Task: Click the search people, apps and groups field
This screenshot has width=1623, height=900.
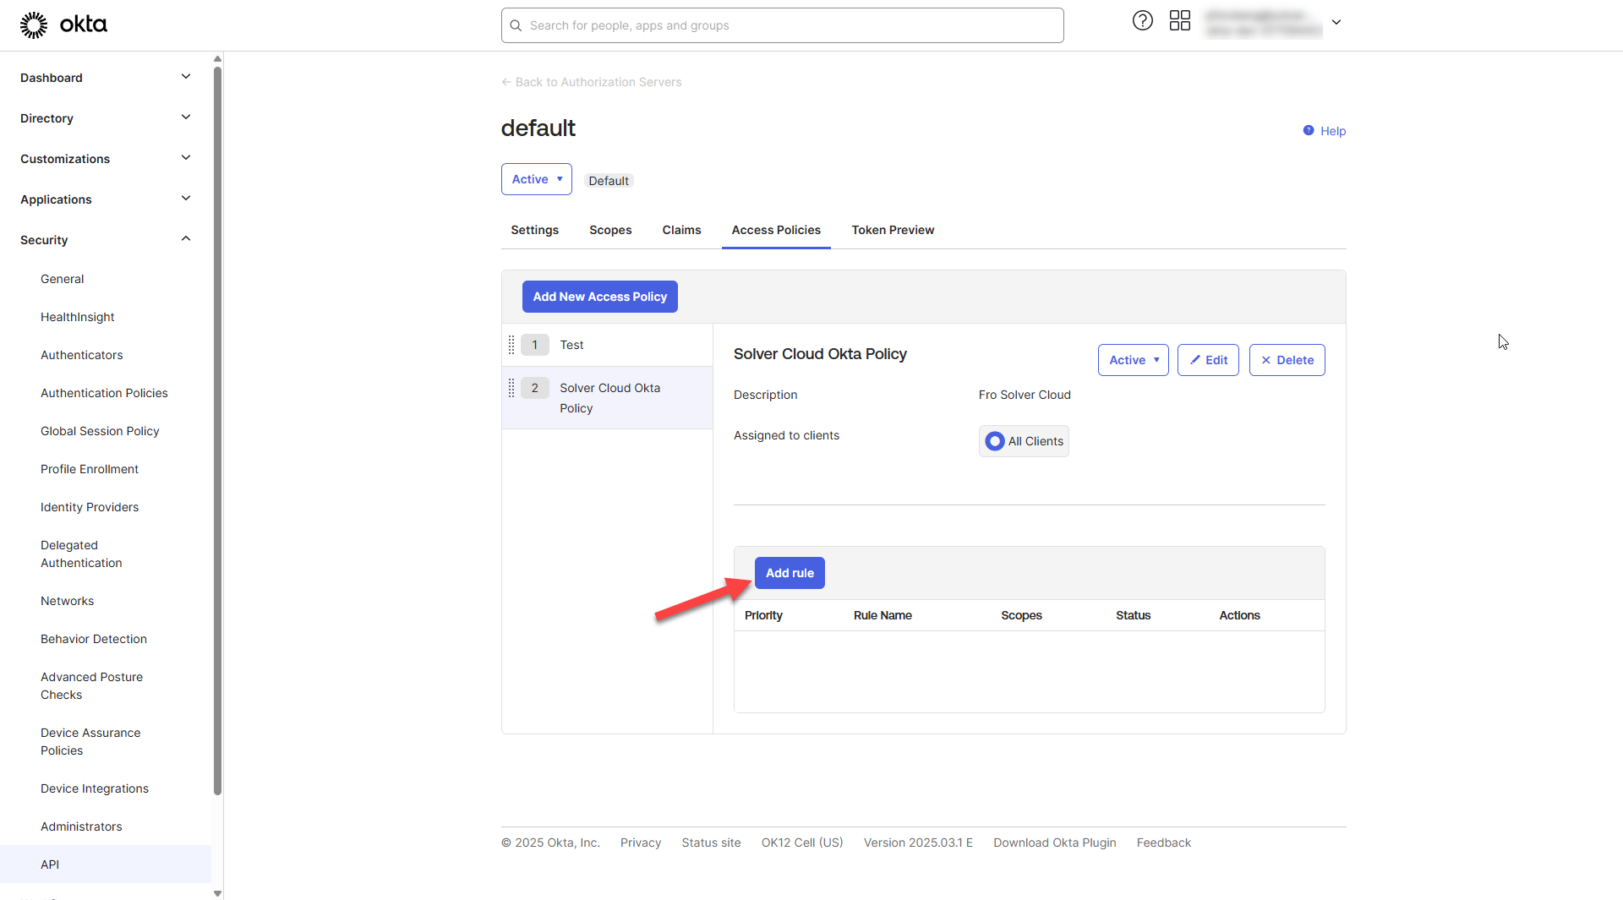Action: coord(782,25)
